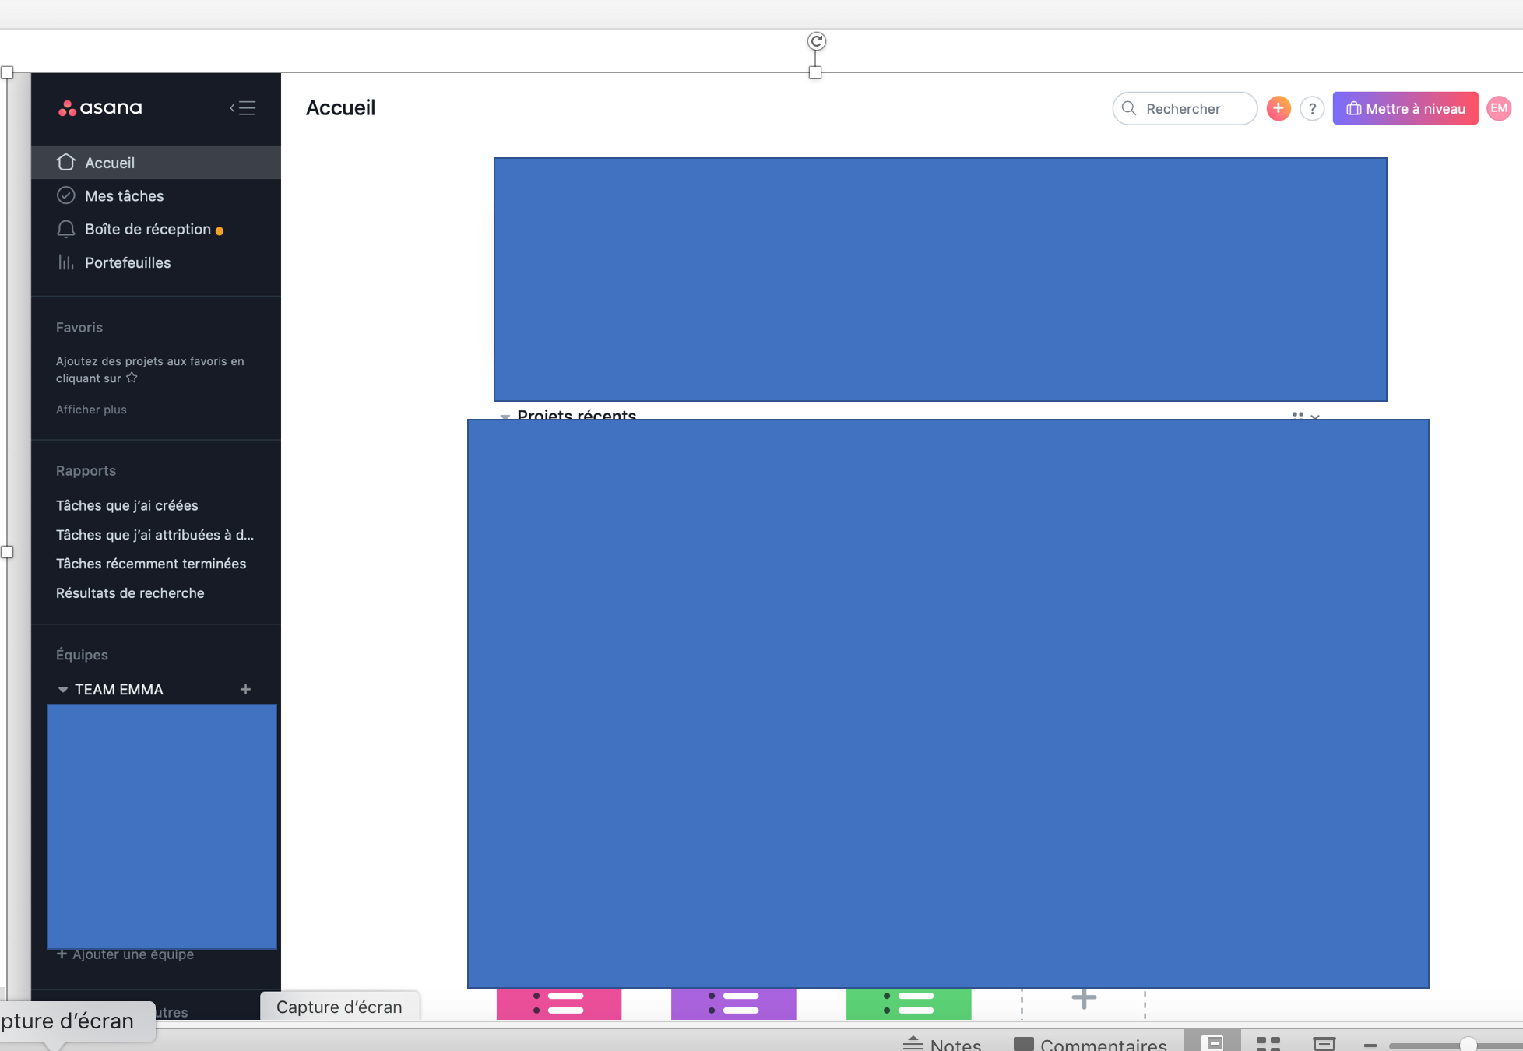Click the Asana logo

point(100,108)
